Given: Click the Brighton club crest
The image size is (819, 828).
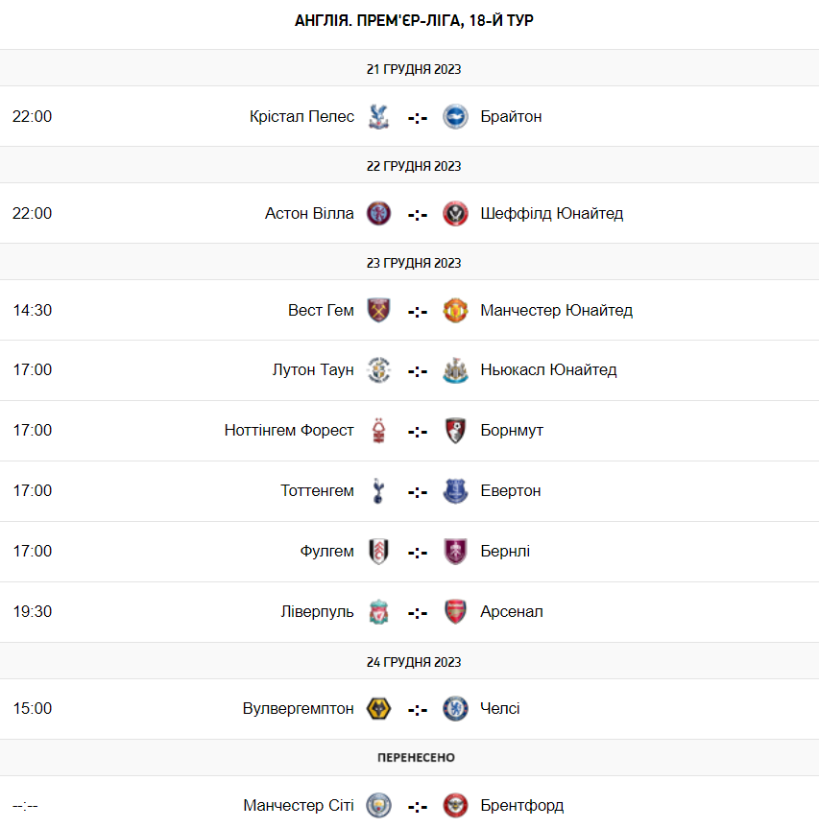Looking at the screenshot, I should coord(455,117).
